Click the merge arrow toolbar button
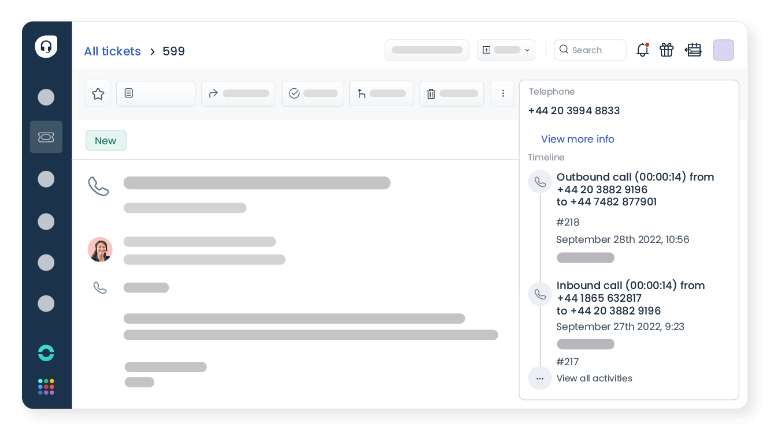The image size is (770, 431). [x=381, y=93]
